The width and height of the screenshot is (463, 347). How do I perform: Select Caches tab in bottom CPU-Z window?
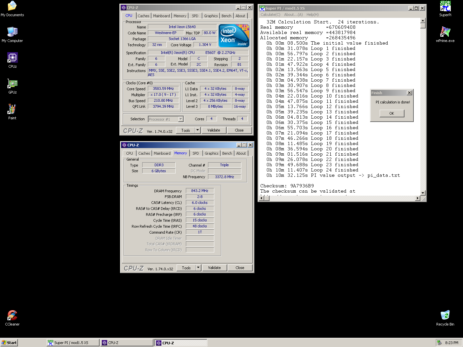(x=144, y=153)
